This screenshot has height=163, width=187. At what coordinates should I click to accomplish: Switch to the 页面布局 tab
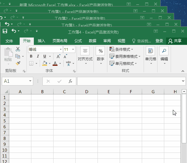(x=60, y=41)
